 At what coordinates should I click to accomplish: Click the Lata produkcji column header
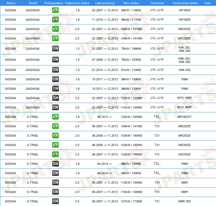pos(105,3)
